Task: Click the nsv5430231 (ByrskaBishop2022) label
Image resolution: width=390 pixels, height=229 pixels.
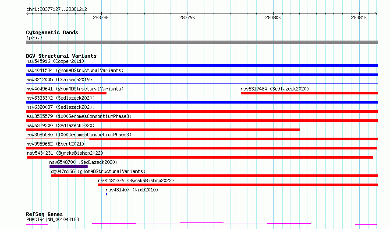Action: (x=65, y=153)
